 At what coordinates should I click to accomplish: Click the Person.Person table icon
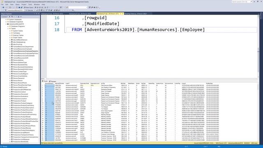tap(12, 81)
